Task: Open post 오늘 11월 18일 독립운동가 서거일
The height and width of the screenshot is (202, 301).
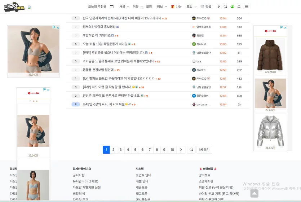Action: [105, 44]
